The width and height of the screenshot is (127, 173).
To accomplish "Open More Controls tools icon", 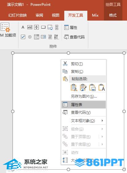I will click(57, 37).
